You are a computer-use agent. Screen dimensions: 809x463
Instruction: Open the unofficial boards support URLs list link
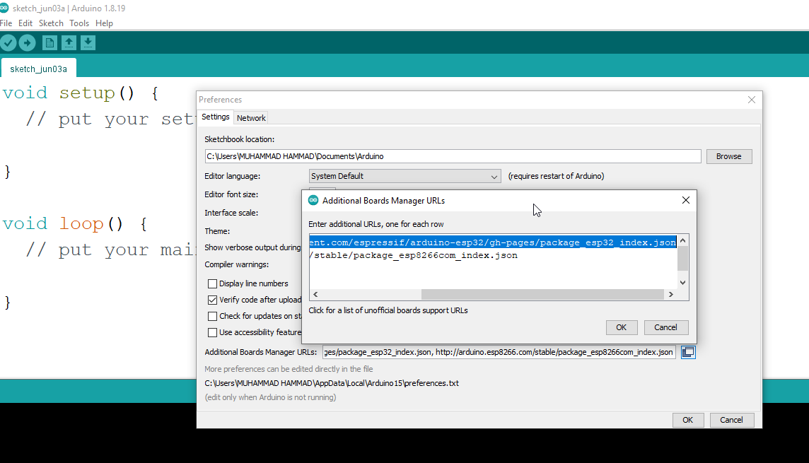(x=388, y=310)
